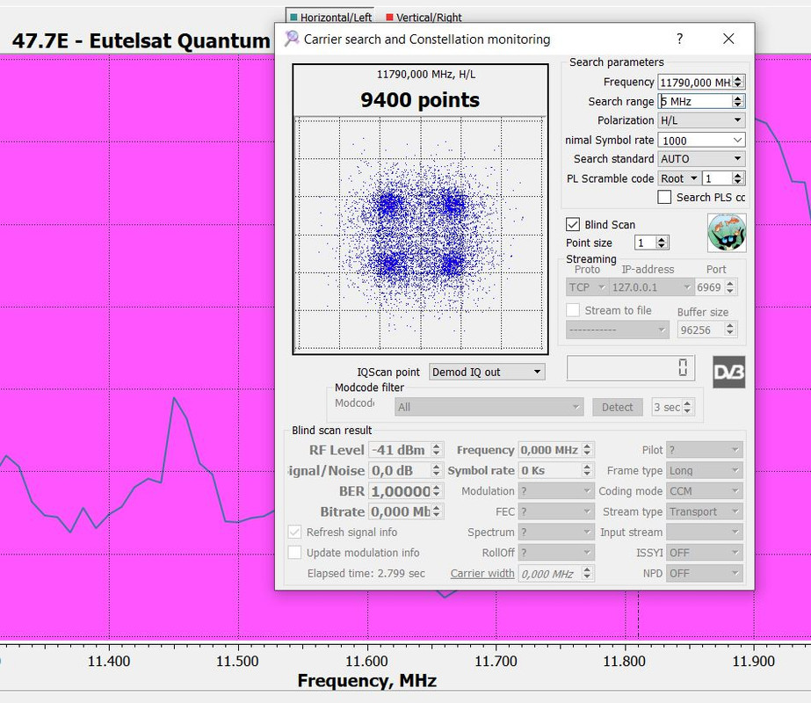Open the IQScan point dropdown

(x=487, y=372)
